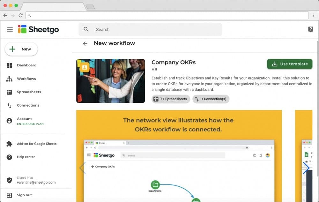
Task: Click the 7+ Spreadsheets chip
Action: click(x=171, y=99)
